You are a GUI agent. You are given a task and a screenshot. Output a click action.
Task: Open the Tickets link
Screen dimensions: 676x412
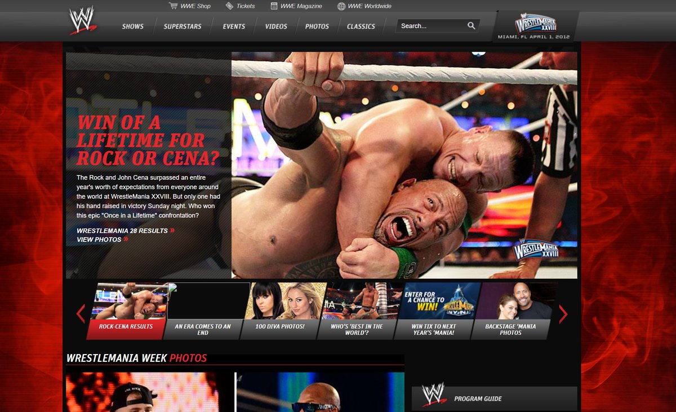click(x=246, y=6)
